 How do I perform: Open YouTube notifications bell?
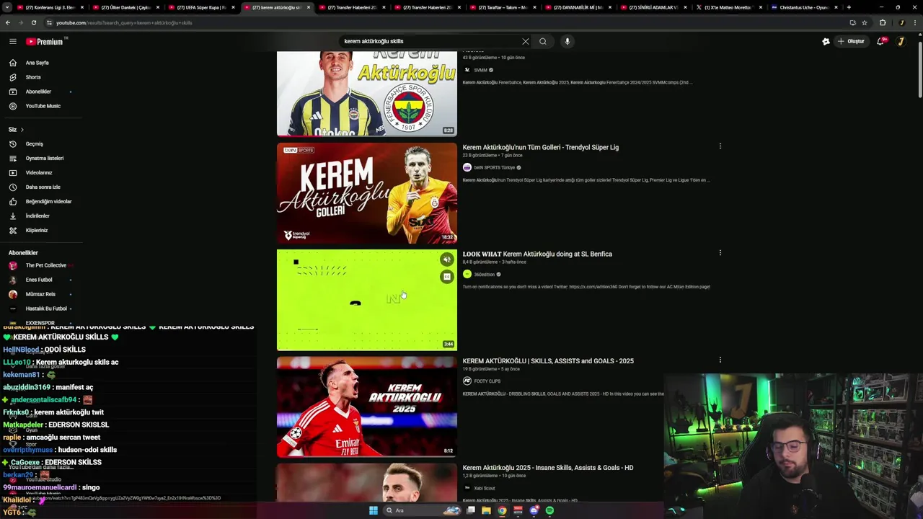(x=880, y=41)
